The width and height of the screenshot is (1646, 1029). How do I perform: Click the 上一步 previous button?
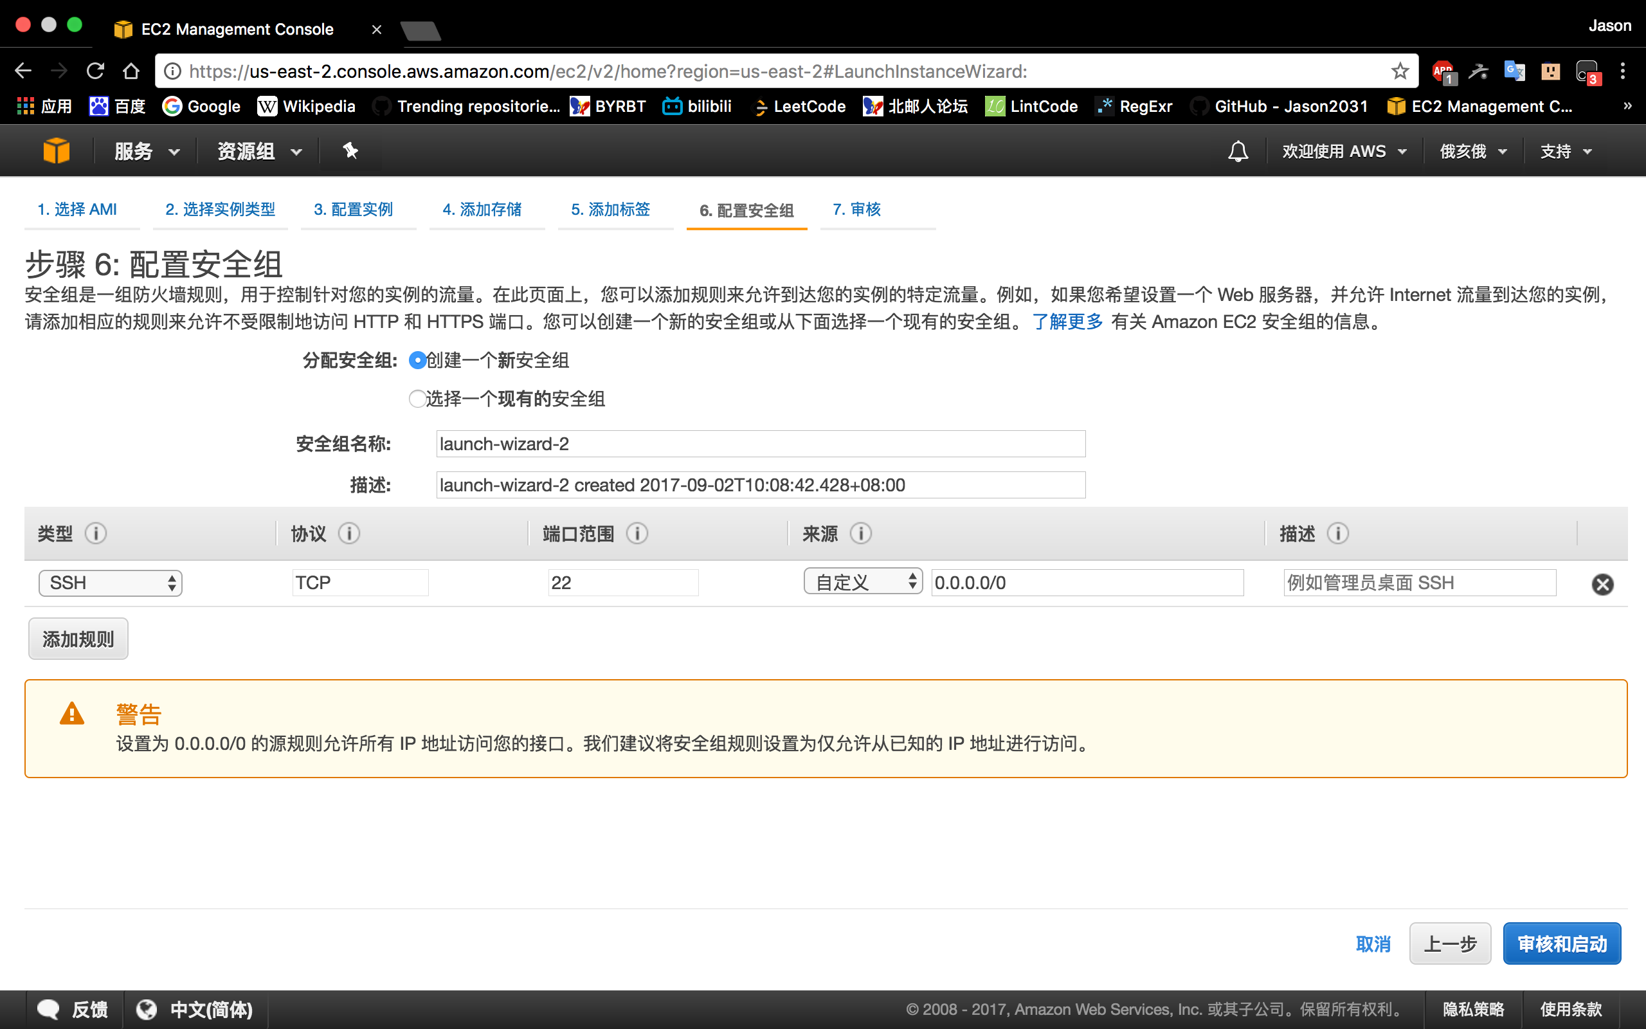coord(1450,944)
